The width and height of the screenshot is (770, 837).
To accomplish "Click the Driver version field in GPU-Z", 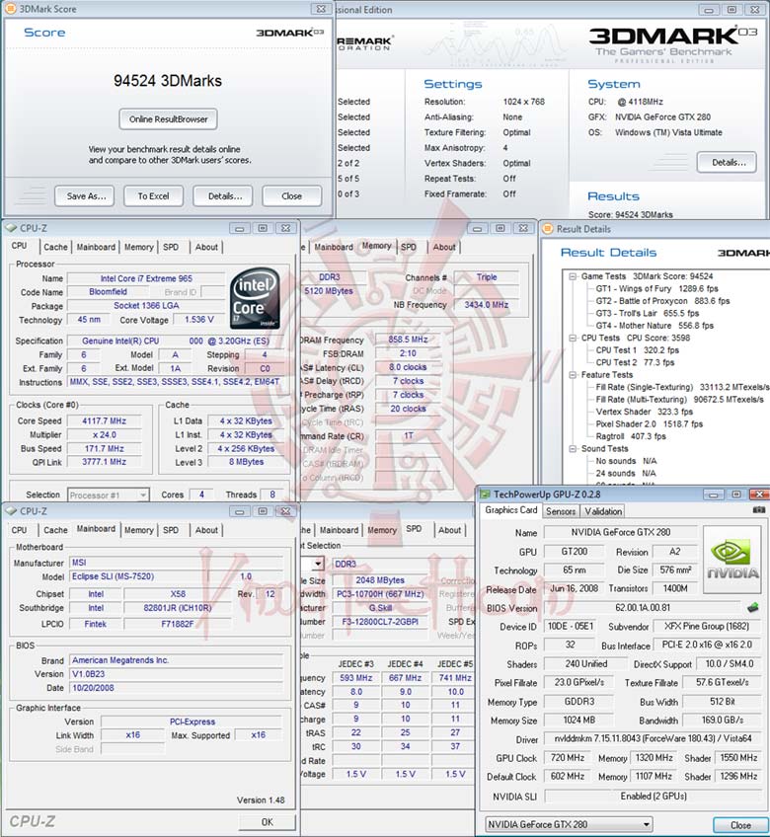I will pos(653,738).
